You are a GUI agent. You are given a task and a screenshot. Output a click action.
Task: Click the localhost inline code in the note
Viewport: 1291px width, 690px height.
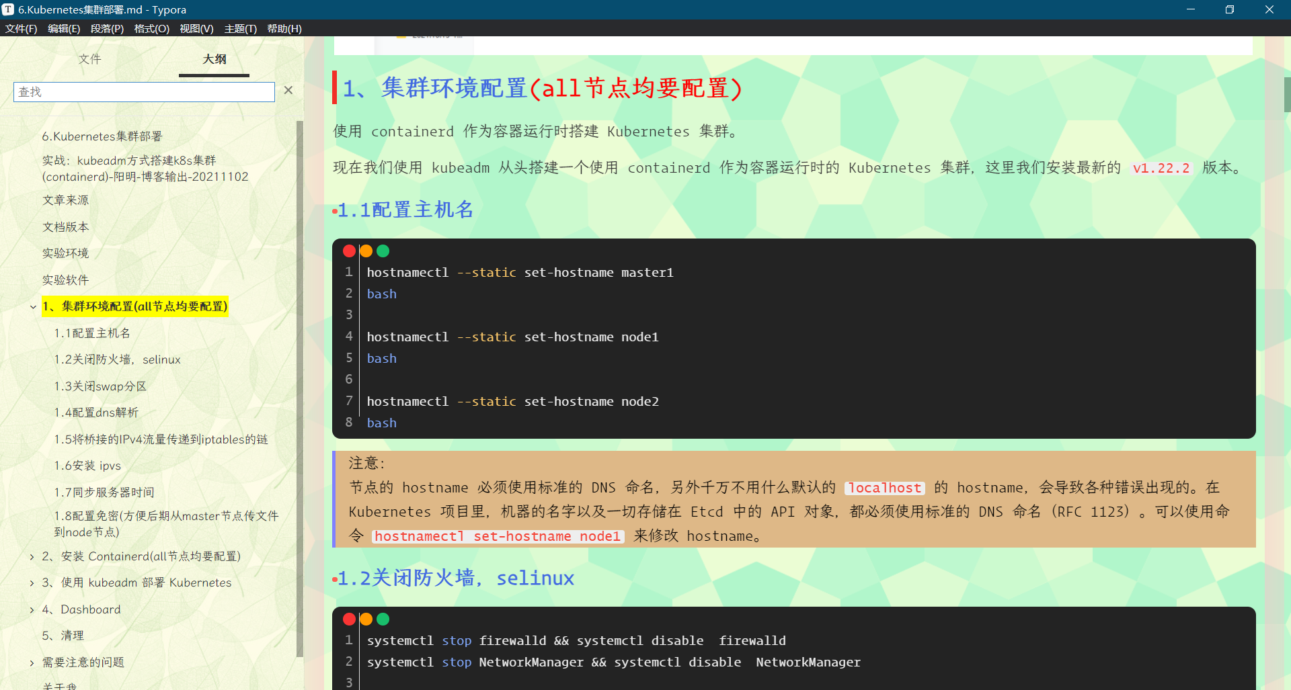click(884, 488)
